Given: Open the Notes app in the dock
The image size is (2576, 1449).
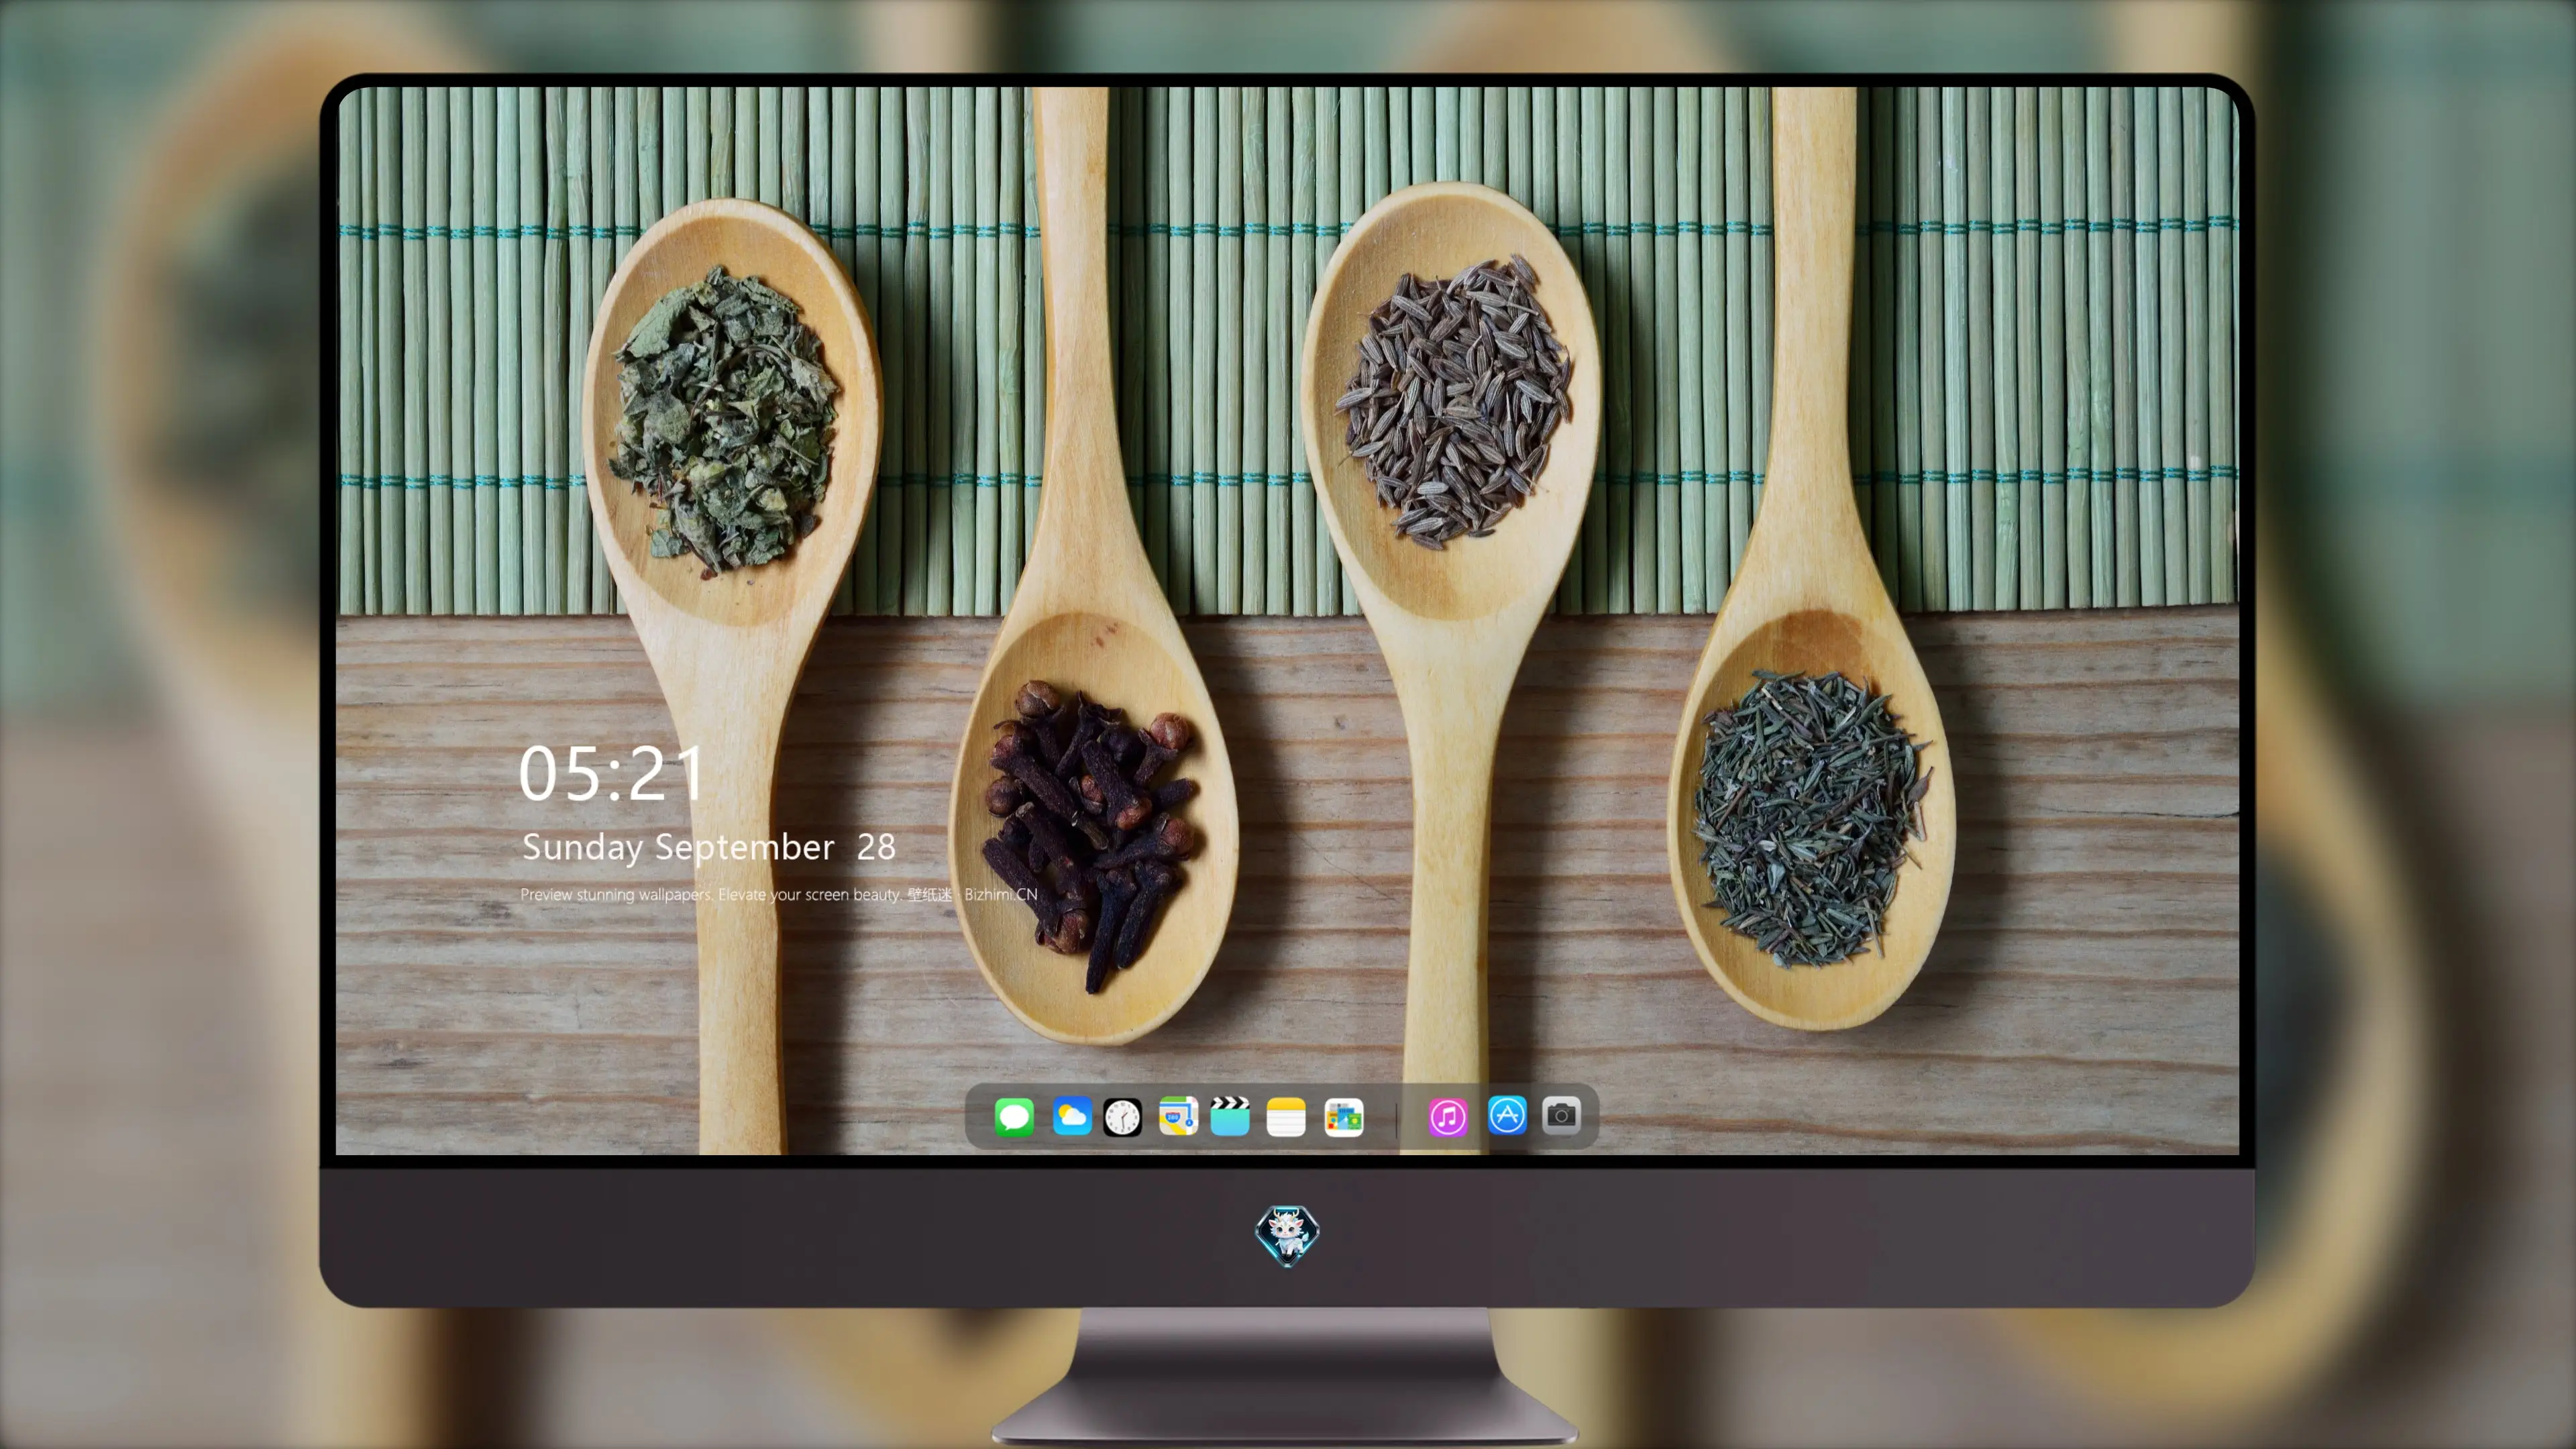Looking at the screenshot, I should [1286, 1116].
